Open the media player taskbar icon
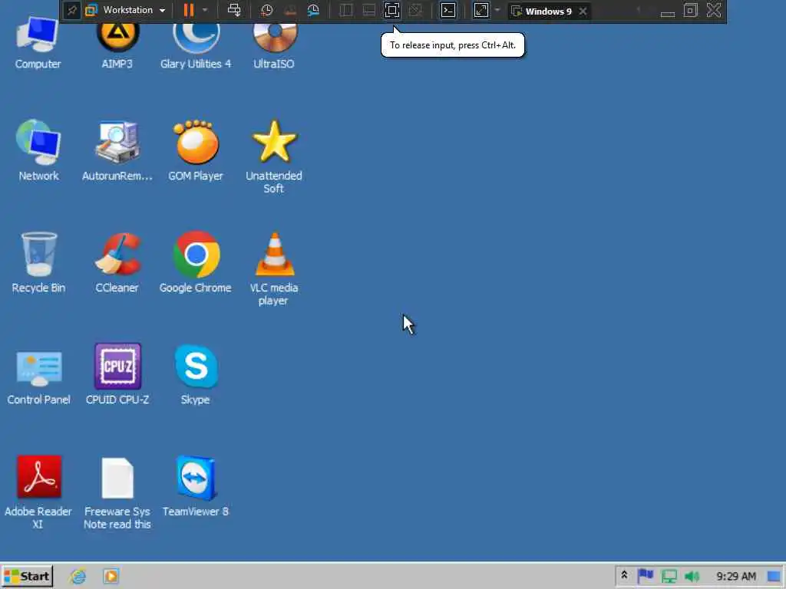786x589 pixels. (x=111, y=576)
